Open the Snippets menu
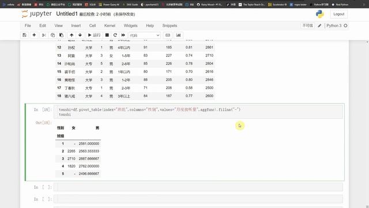The width and height of the screenshot is (369, 208). 170,25
